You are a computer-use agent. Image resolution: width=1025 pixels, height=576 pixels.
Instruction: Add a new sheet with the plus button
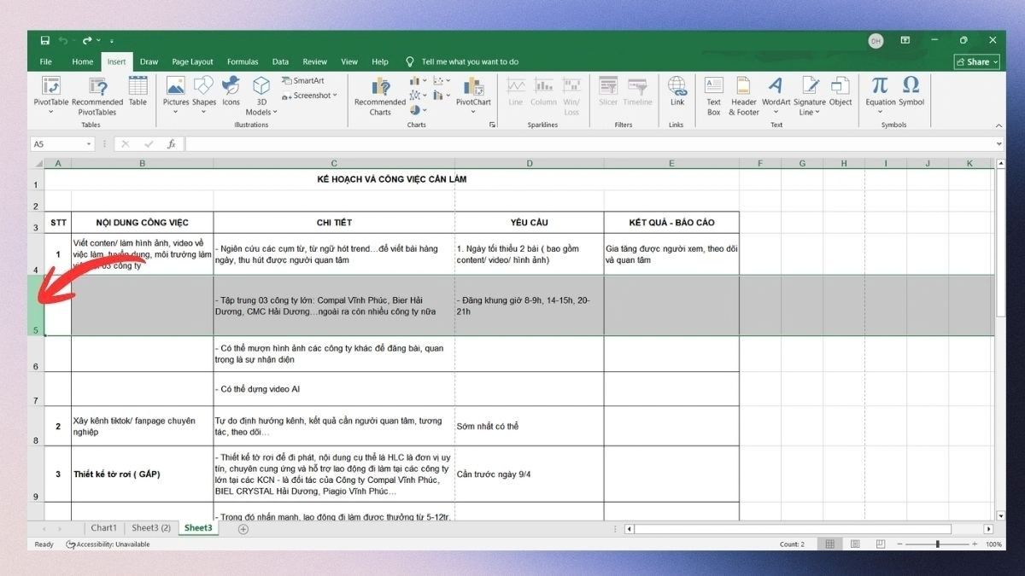243,529
